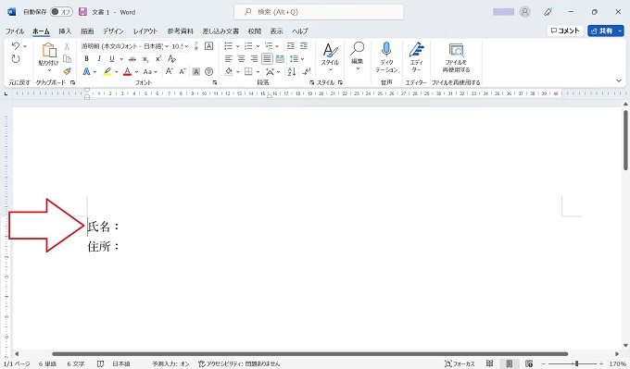Apply yellow text highlight color
Image resolution: width=630 pixels, height=369 pixels.
click(107, 71)
